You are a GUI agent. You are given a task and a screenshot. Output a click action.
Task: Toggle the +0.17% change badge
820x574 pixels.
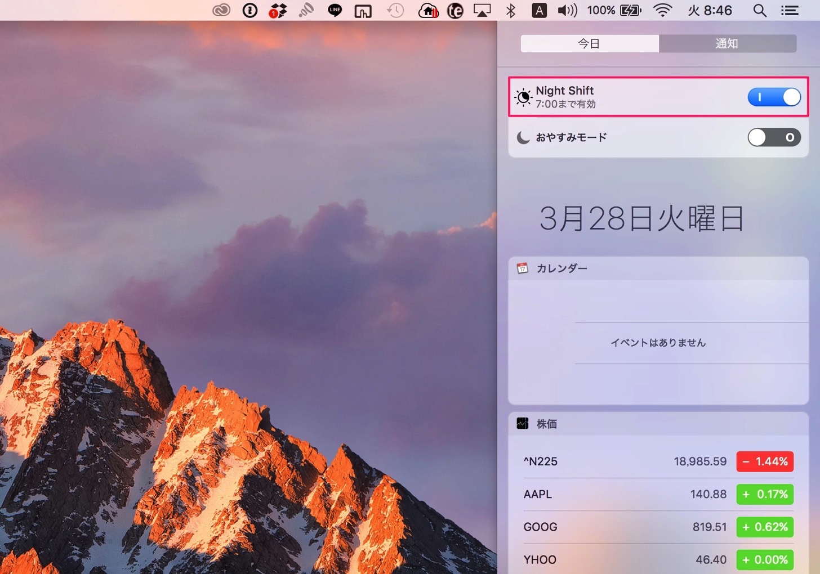click(x=765, y=494)
